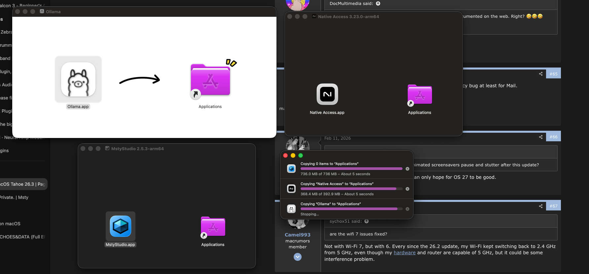Open the permalink for post #67
The image size is (589, 274).
pos(553,206)
